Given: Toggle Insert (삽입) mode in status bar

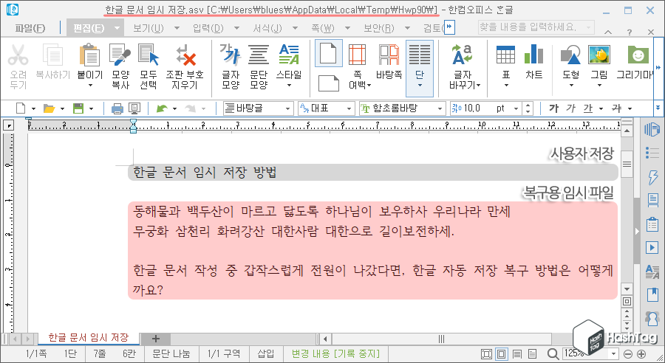Looking at the screenshot, I should coord(266,353).
